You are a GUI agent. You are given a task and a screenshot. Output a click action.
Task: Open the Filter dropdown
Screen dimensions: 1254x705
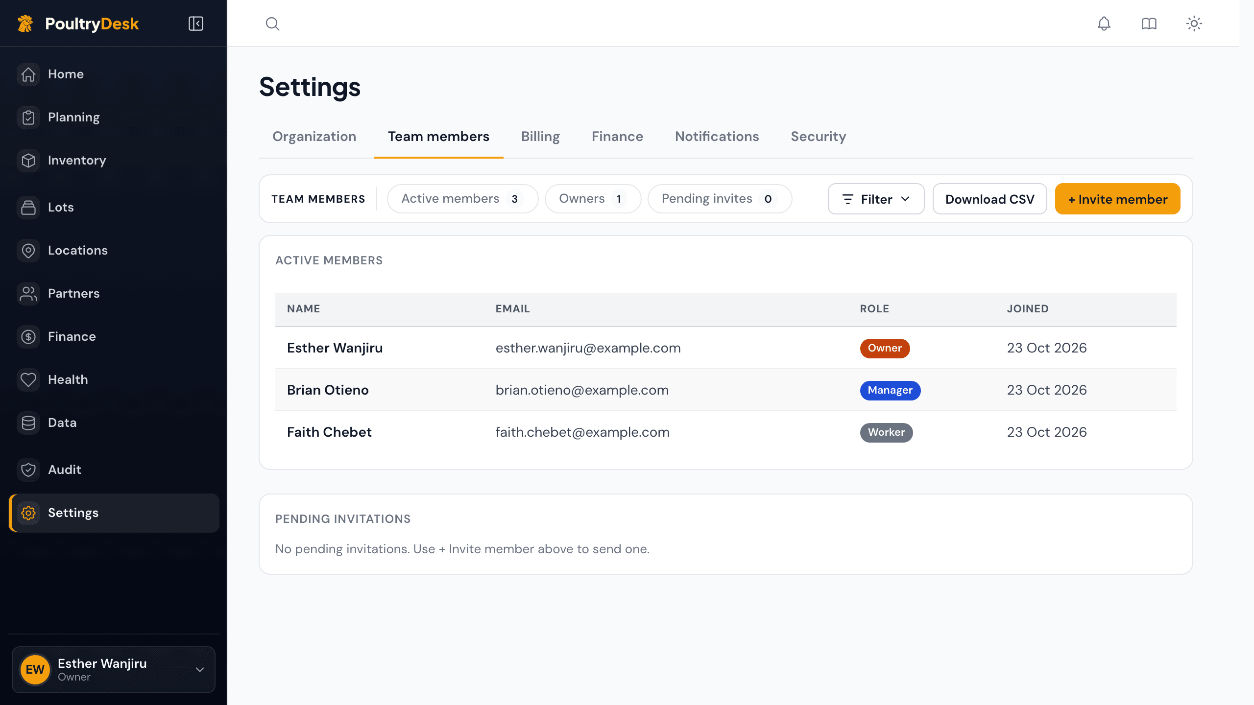tap(876, 199)
